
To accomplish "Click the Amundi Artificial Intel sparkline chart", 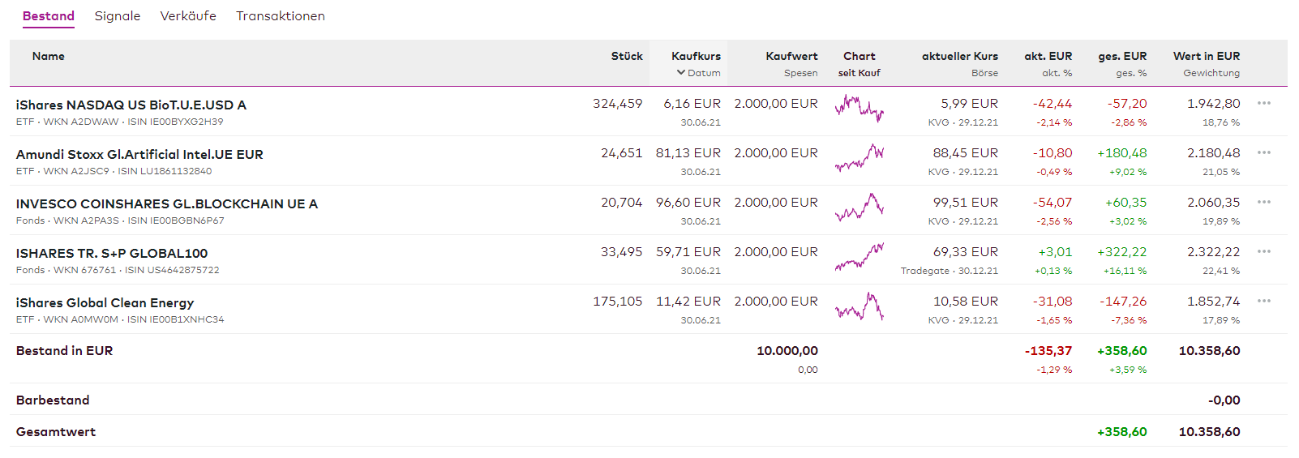I will [859, 157].
